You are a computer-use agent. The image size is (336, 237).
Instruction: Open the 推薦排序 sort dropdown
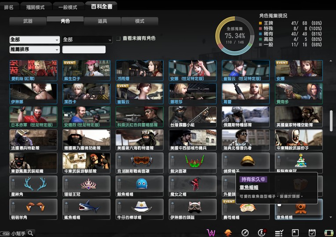[x=34, y=50]
